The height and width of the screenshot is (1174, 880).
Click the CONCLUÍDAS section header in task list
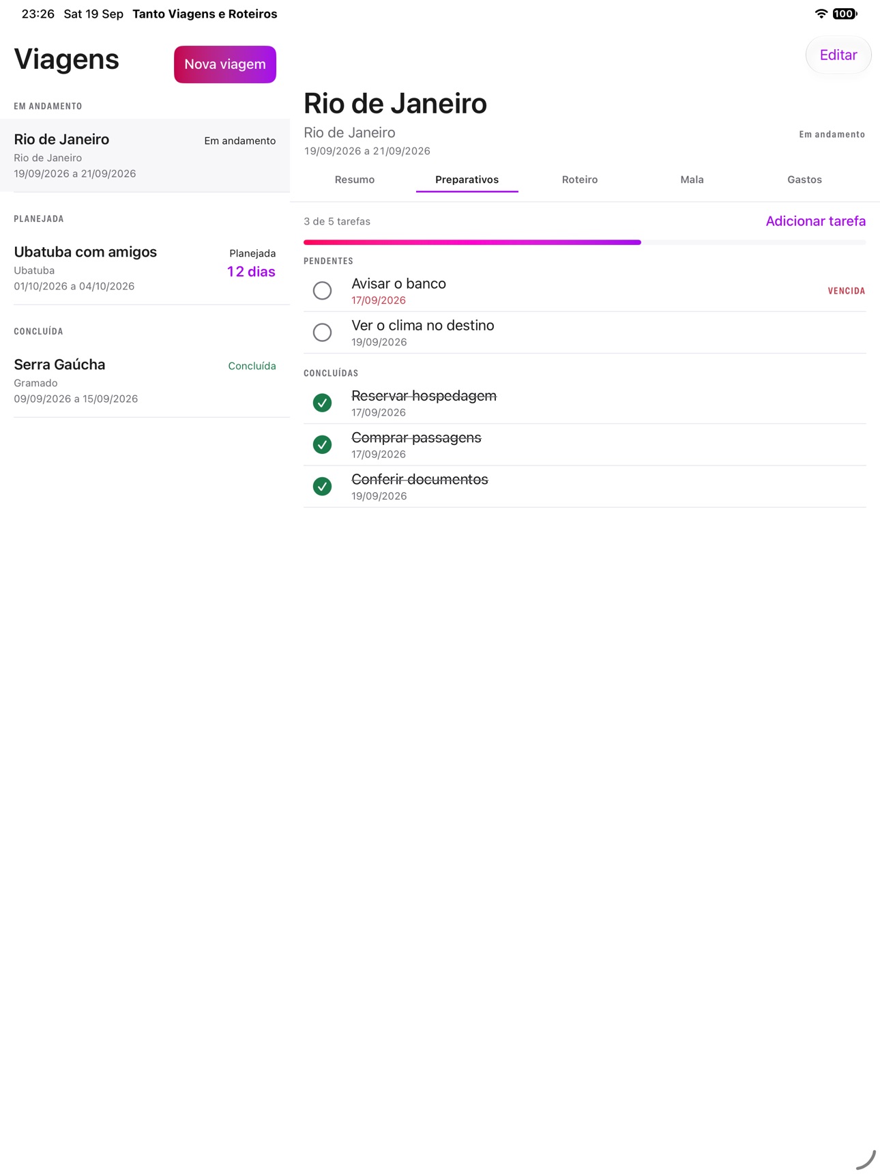(x=331, y=373)
